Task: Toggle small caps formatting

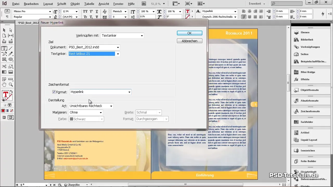Action: (x=85, y=17)
